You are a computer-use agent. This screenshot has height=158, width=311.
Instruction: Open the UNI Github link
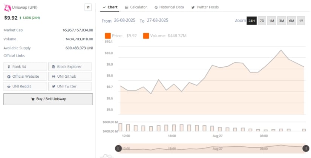tap(70, 76)
